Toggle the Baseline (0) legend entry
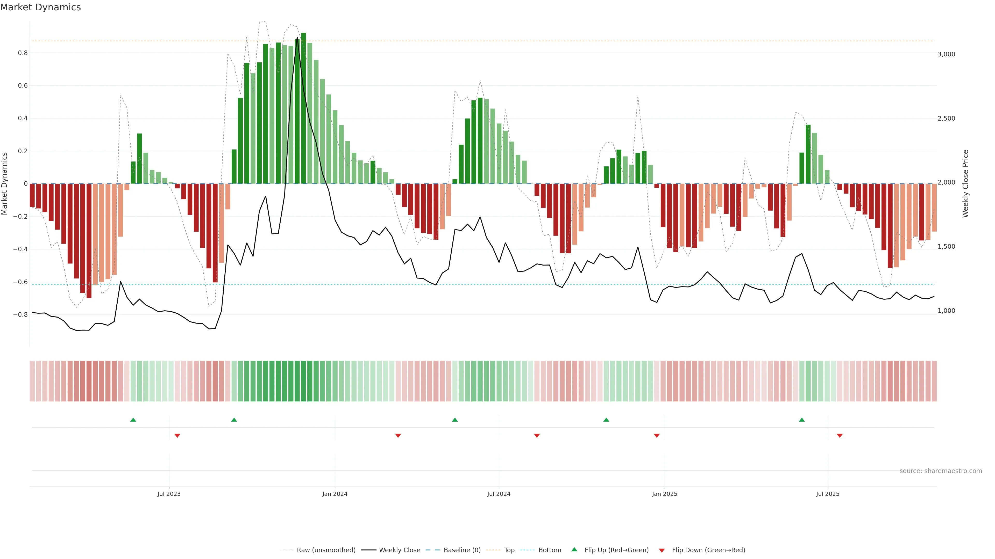 (462, 550)
